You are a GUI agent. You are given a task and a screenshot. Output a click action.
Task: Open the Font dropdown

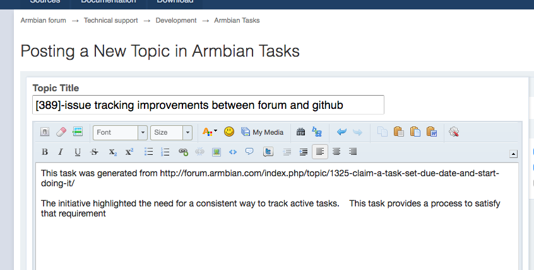120,132
